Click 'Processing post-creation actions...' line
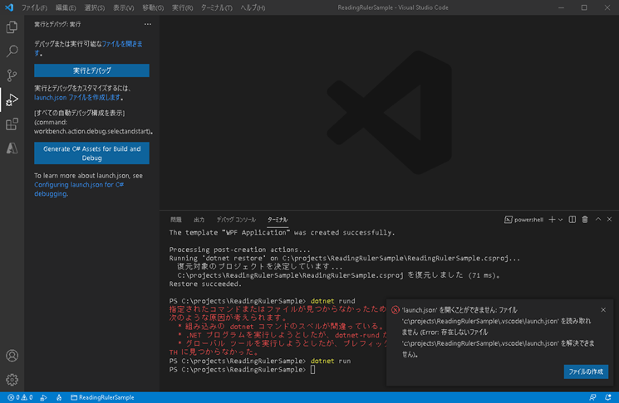 (239, 250)
